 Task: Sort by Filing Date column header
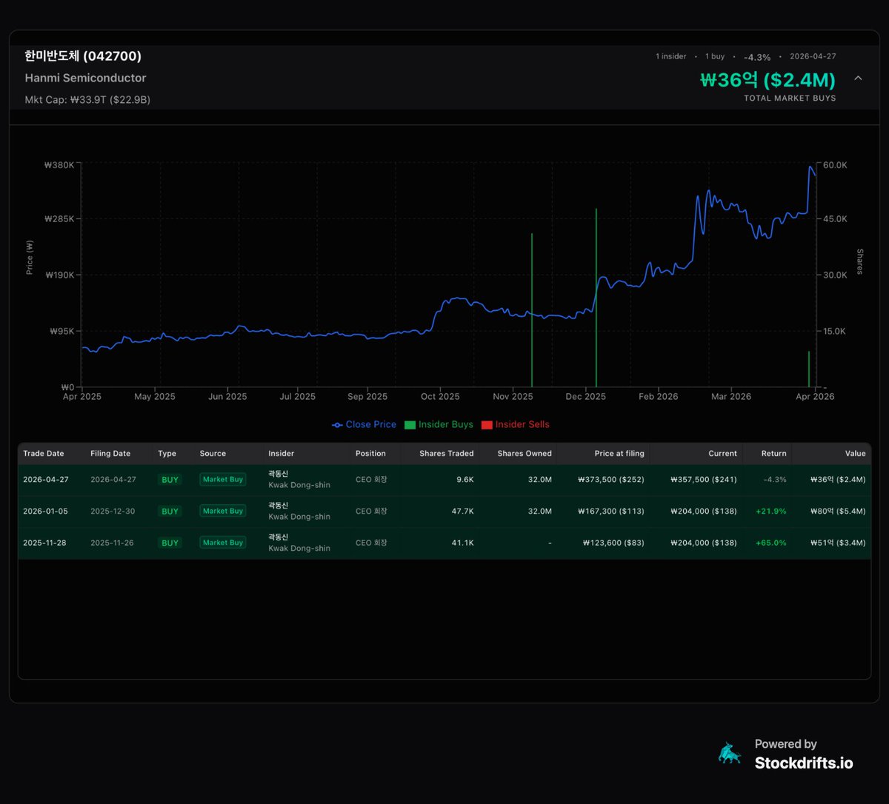click(x=110, y=453)
